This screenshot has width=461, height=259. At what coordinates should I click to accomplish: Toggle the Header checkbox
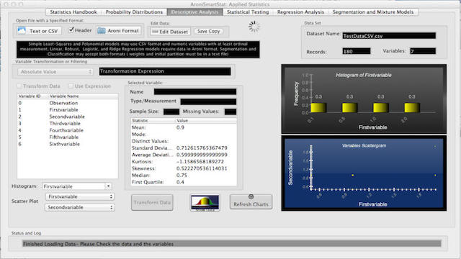[x=71, y=30]
